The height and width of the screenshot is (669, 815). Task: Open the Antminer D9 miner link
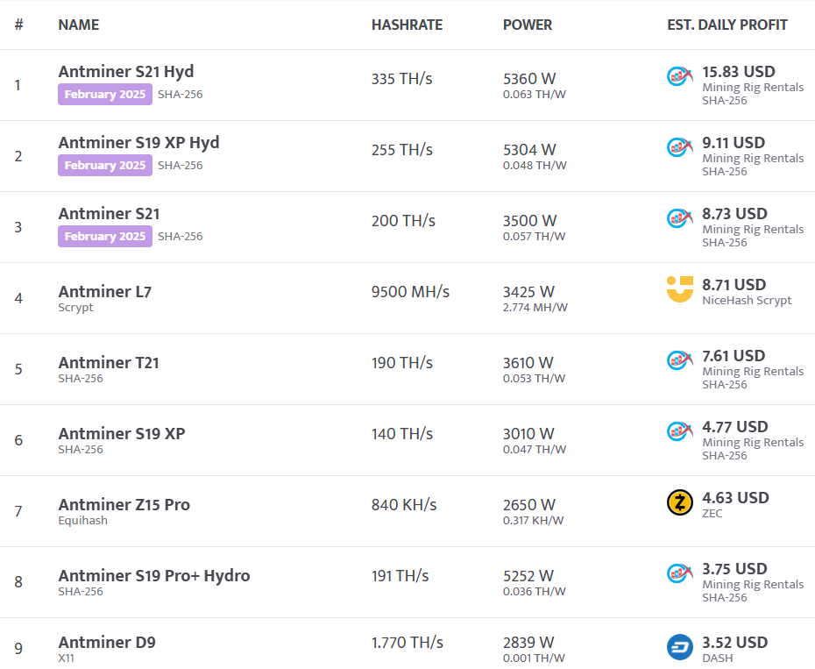point(107,642)
